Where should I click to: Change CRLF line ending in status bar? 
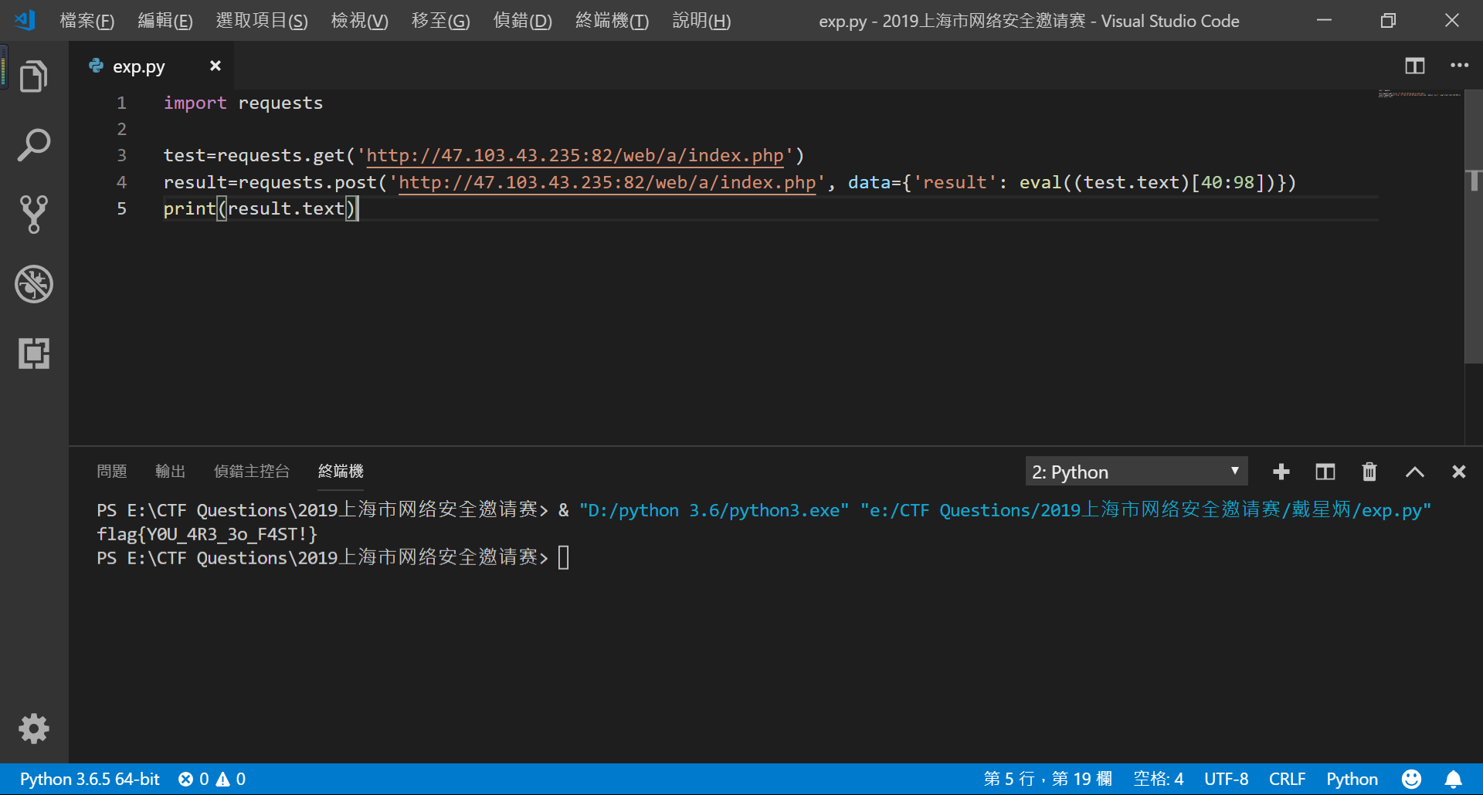click(1287, 779)
